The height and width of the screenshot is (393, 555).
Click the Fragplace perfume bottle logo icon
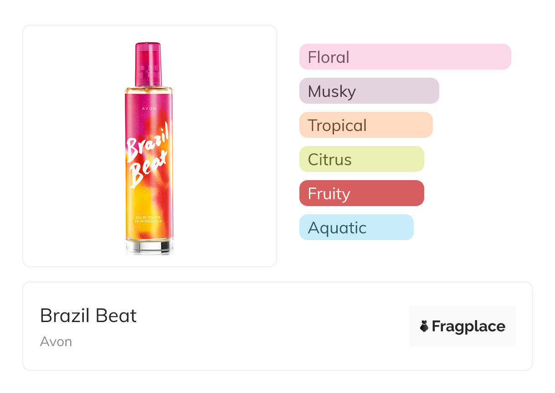424,326
